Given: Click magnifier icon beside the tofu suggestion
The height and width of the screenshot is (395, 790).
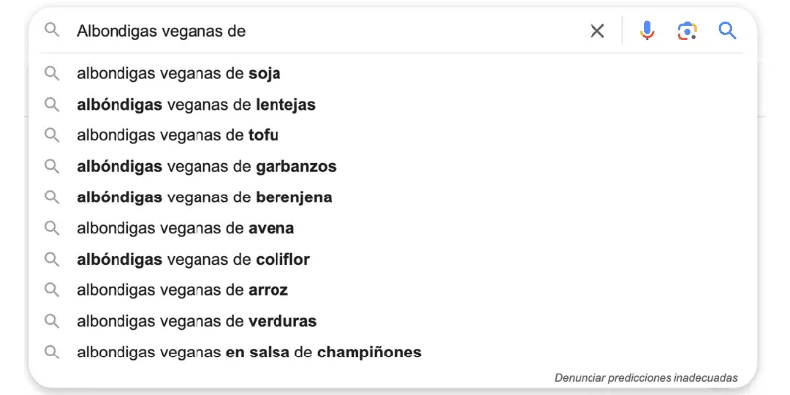Looking at the screenshot, I should point(52,135).
